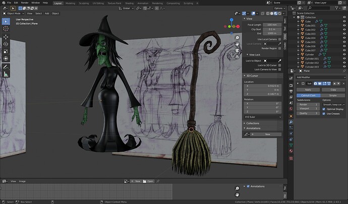The image size is (348, 204).
Task: Toggle Annotations checkbox in image editor
Action: 248,186
